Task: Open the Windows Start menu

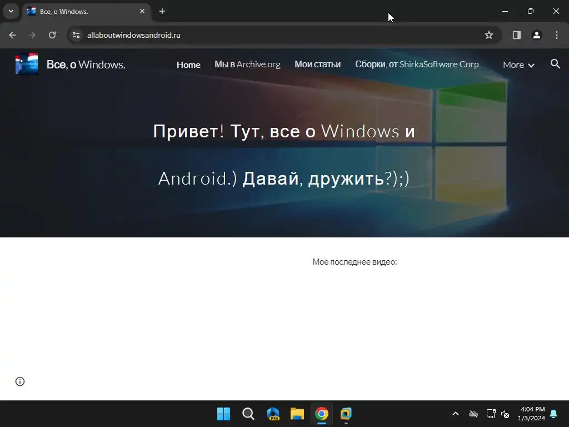Action: click(223, 414)
